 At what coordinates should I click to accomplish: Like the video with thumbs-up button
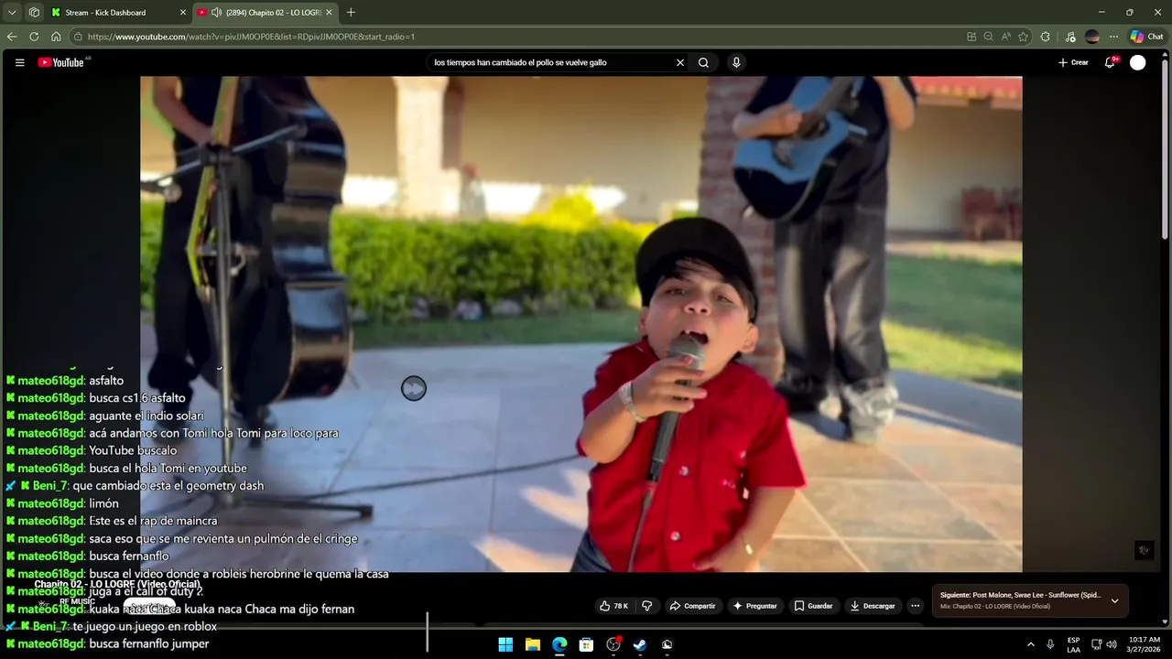click(x=613, y=606)
